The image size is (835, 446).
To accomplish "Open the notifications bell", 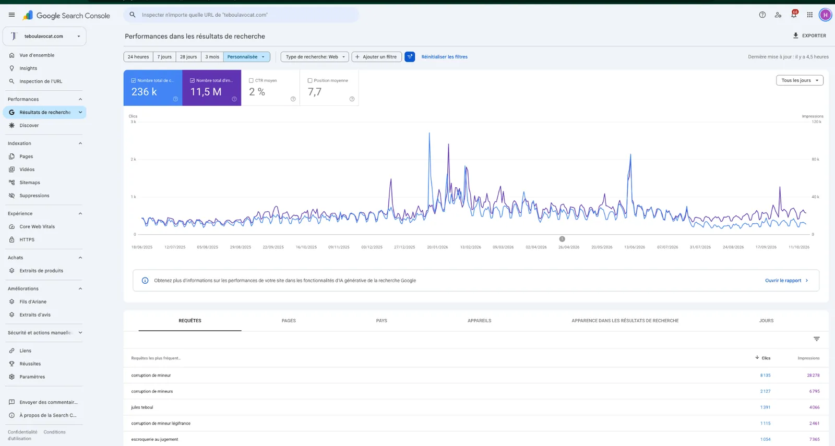I will tap(794, 15).
